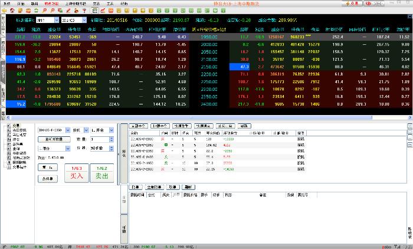This screenshot has width=413, height=249.
Task: Open the 系统 menu
Action: click(x=6, y=4)
